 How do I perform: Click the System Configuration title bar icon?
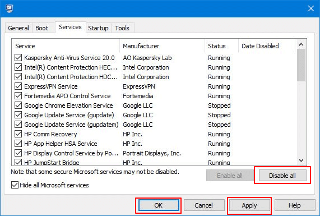pos(9,8)
